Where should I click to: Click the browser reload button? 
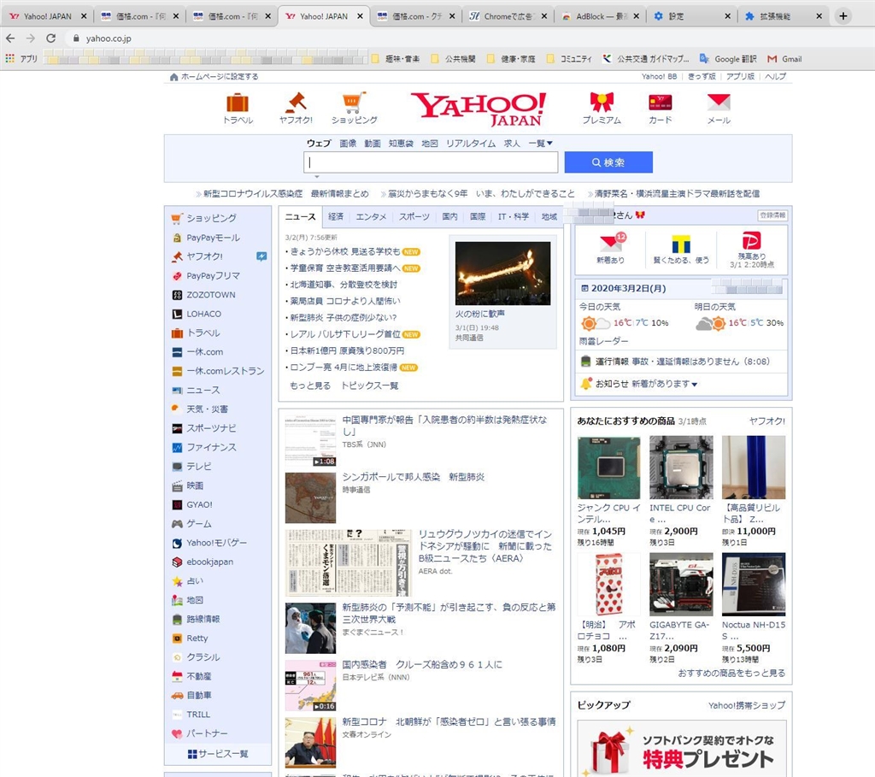coord(50,38)
